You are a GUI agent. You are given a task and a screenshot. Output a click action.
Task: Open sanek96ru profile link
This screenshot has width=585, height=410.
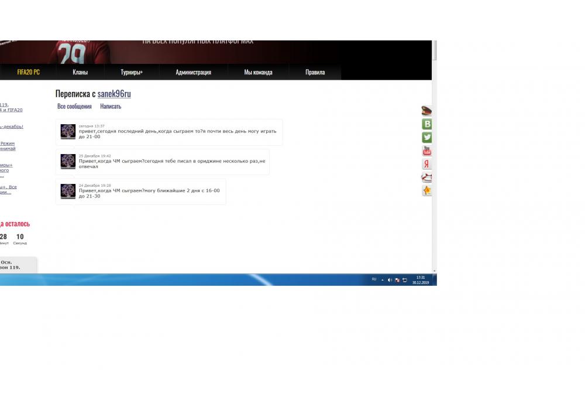pyautogui.click(x=114, y=94)
